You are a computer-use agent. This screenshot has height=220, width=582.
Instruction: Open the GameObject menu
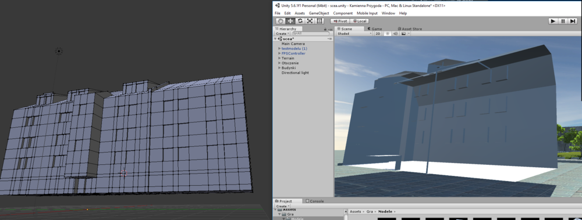pyautogui.click(x=319, y=13)
